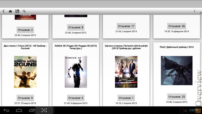Click date '22:27, 29 марта 2013'

(x=25, y=103)
